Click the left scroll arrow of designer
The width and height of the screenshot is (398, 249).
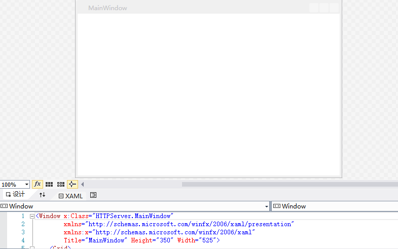point(83,185)
